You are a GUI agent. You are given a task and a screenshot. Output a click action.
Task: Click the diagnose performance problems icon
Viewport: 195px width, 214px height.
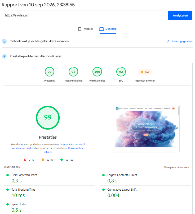(x=4, y=56)
